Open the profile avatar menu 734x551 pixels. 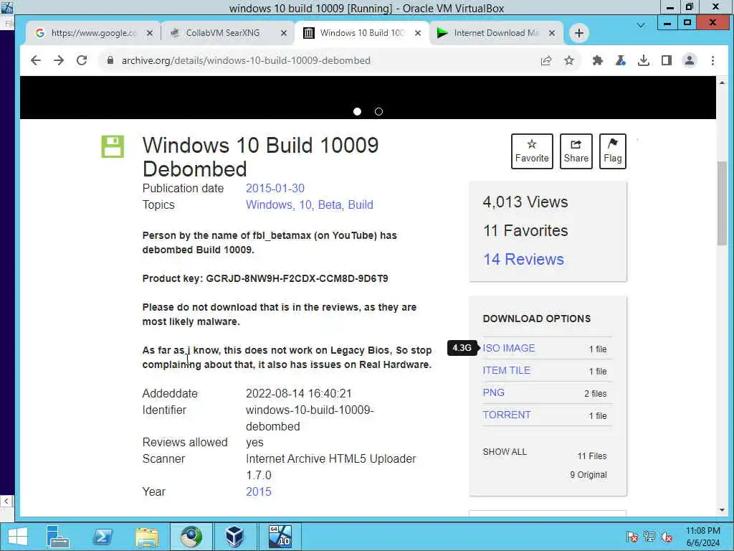(690, 60)
